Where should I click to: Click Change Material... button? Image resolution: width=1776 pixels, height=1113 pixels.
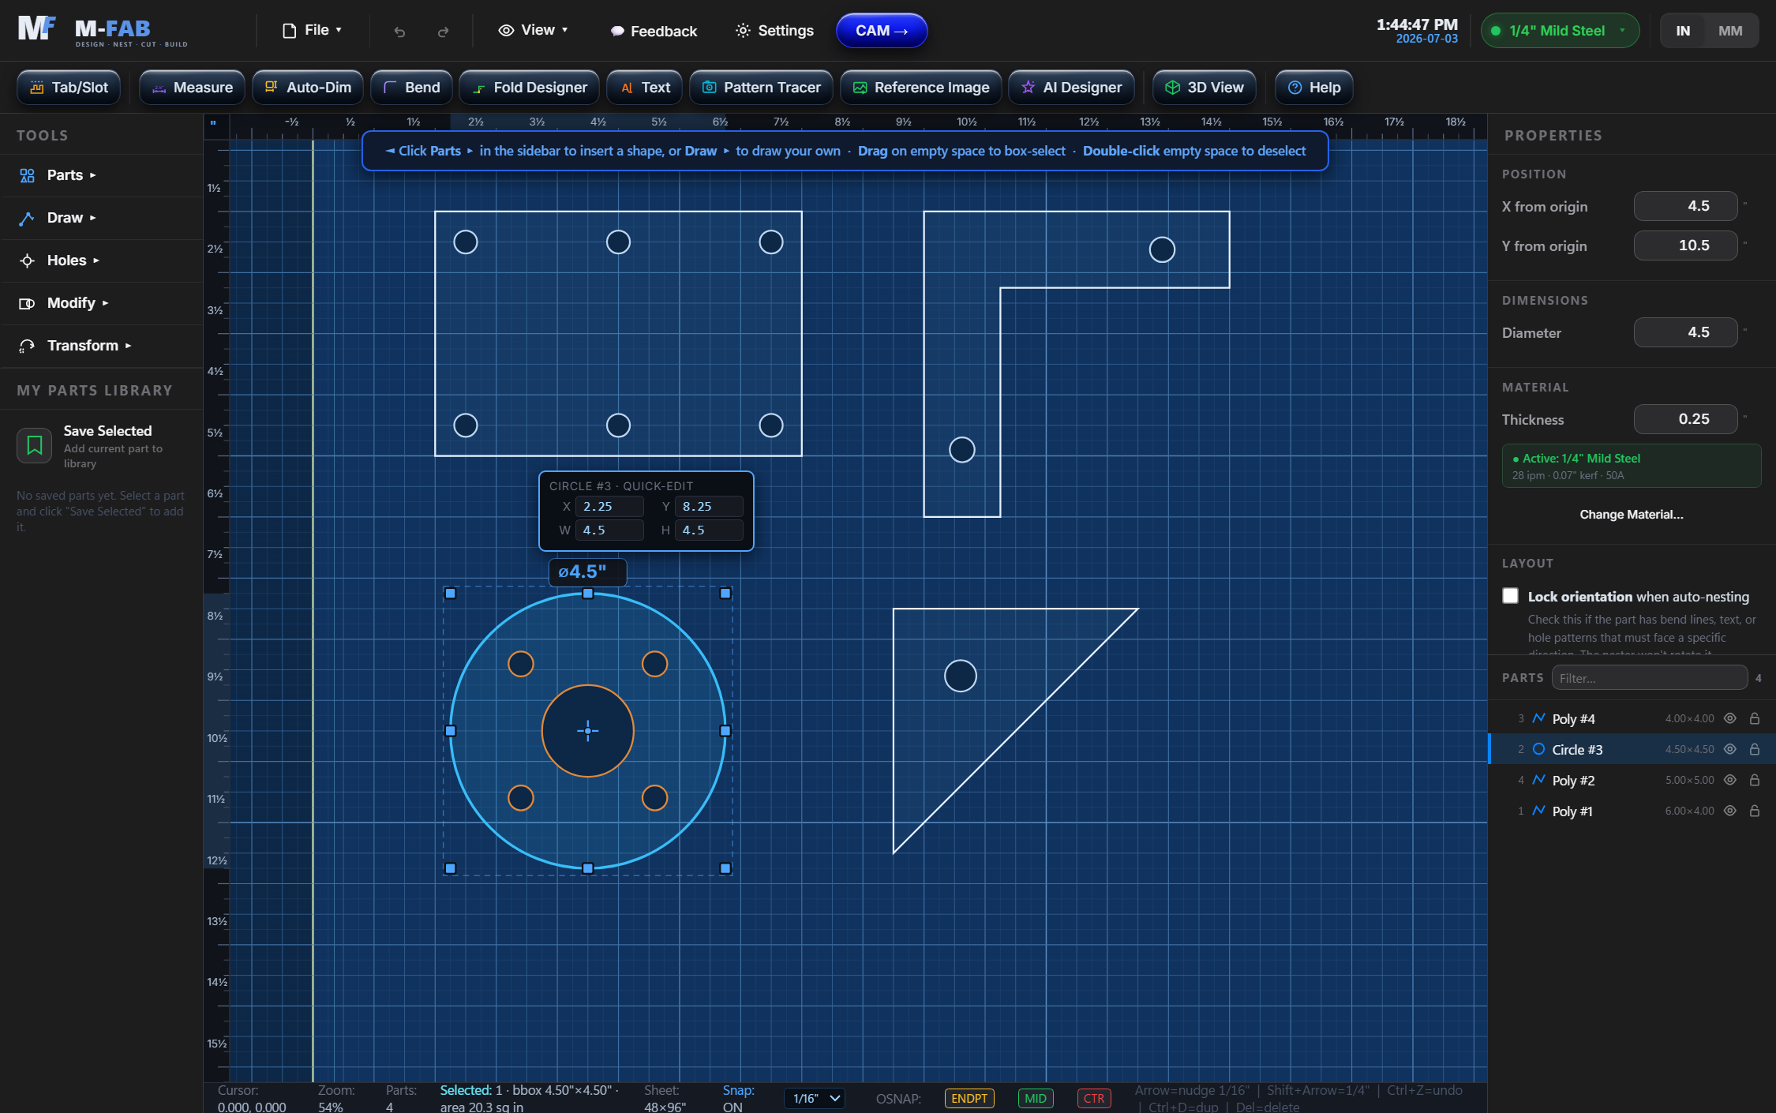(x=1632, y=515)
